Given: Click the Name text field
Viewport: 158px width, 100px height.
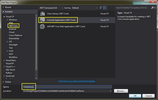Looking at the screenshot, I should 67,87.
